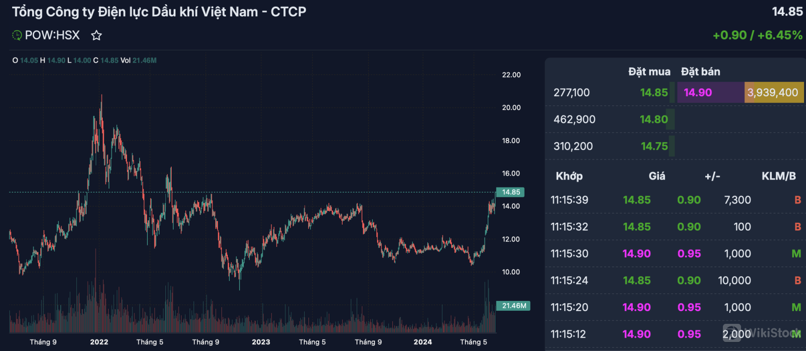Click the WikiStock watermark logo
Viewport: 806px width, 351px height.
[761, 333]
